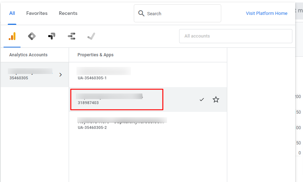Select the property UA-35460305-2
The height and width of the screenshot is (182, 303).
point(148,124)
